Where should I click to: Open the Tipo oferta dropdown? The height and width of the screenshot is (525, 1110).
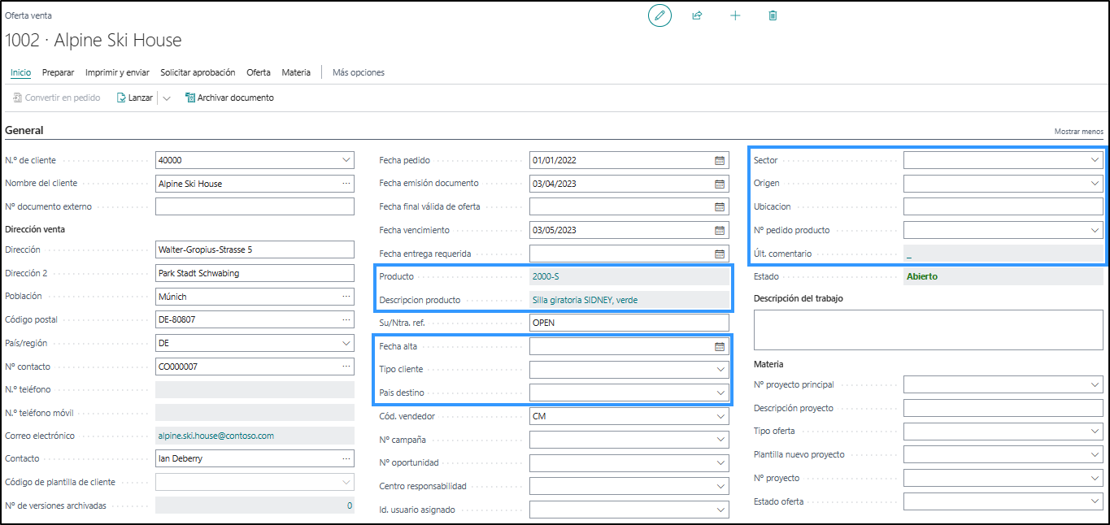point(1095,431)
